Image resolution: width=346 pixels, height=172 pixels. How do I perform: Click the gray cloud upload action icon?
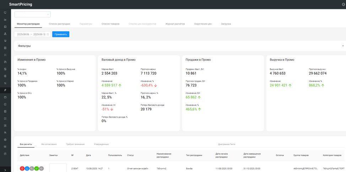tap(41, 168)
